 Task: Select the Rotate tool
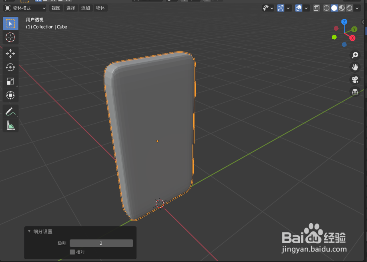pyautogui.click(x=10, y=67)
